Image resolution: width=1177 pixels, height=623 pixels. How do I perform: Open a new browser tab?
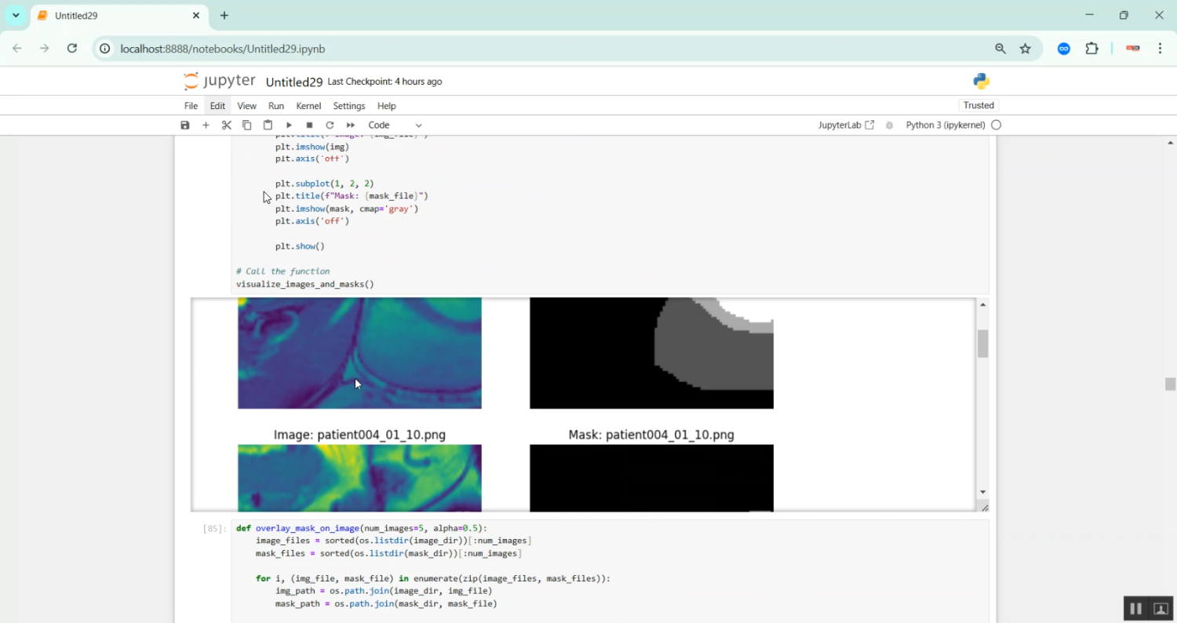coord(224,16)
